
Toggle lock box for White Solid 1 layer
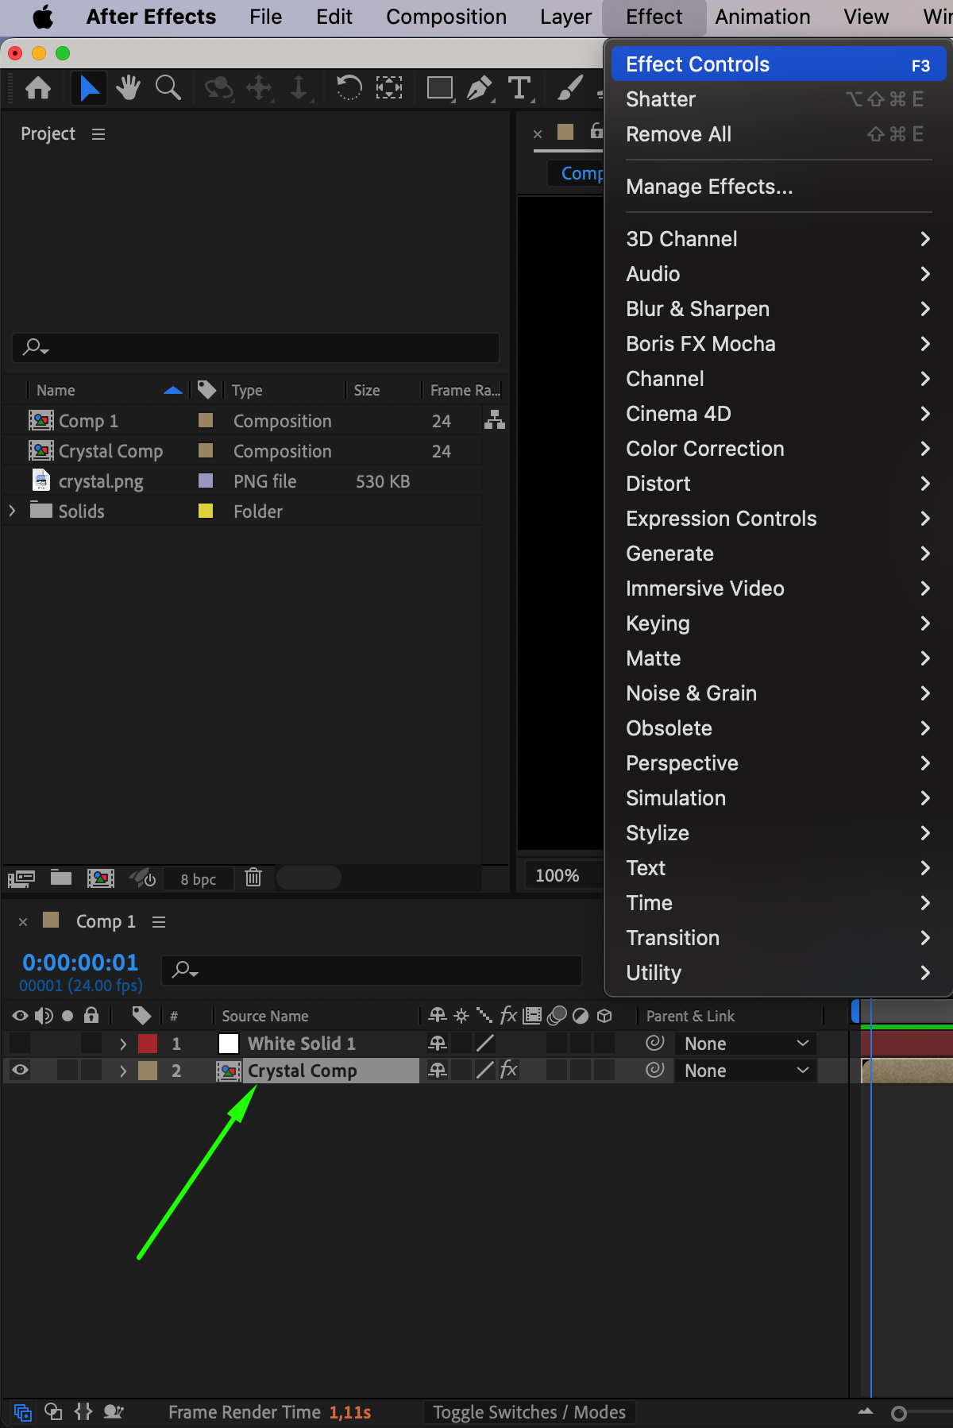91,1043
